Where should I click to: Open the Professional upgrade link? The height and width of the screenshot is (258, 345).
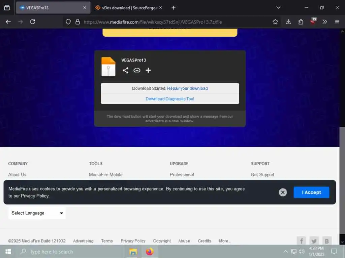coord(182,175)
